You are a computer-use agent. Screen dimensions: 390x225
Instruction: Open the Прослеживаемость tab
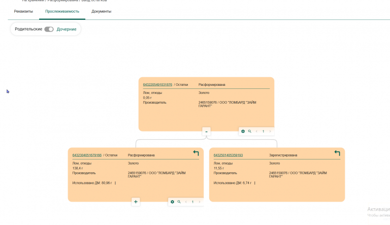pyautogui.click(x=62, y=12)
